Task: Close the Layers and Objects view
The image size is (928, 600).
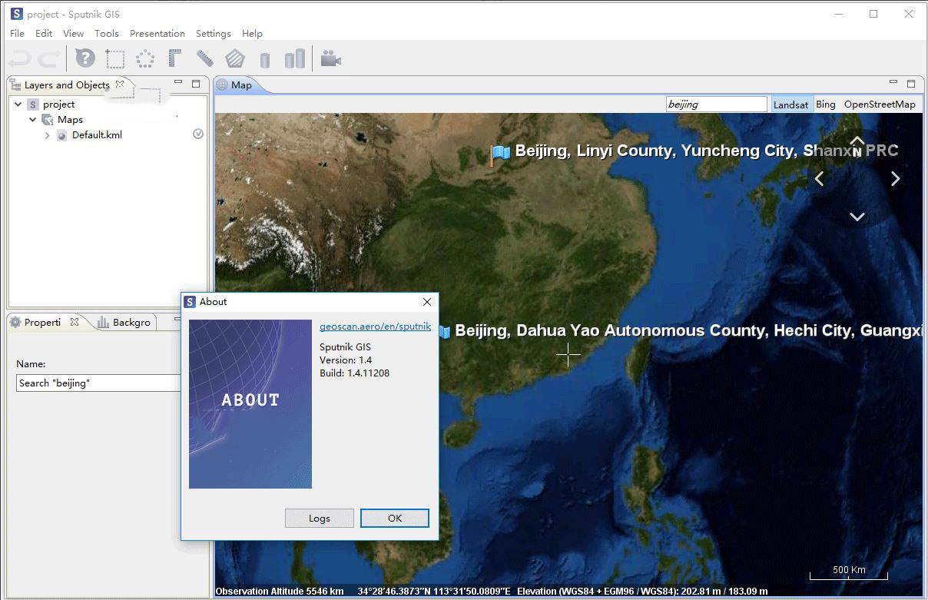Action: tap(120, 85)
